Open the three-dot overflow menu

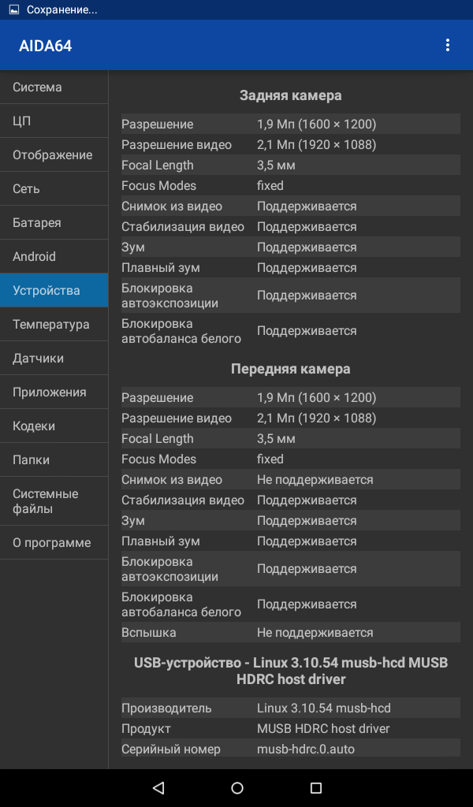click(x=447, y=45)
